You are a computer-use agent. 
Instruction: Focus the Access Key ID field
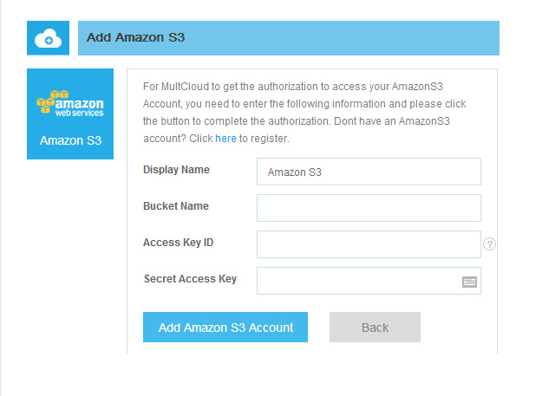pyautogui.click(x=369, y=244)
